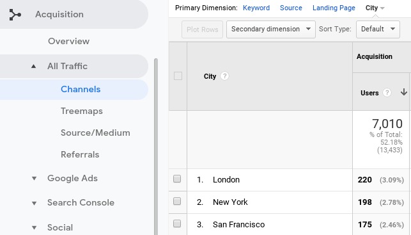Click the Acquisition section icon
411x235 pixels.
[x=15, y=15]
